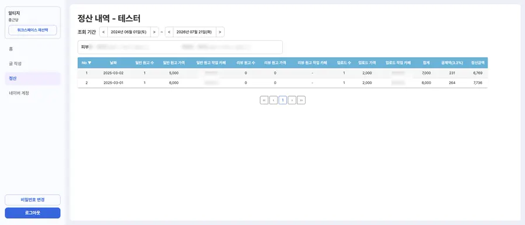The width and height of the screenshot is (525, 225).
Task: Click the 일반 원고 작업 카페 header
Action: coord(211,63)
